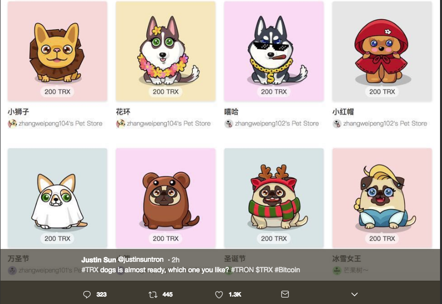Screen dimensions: 442x304
Task: Open the flower garland husky card
Action: tap(166, 51)
